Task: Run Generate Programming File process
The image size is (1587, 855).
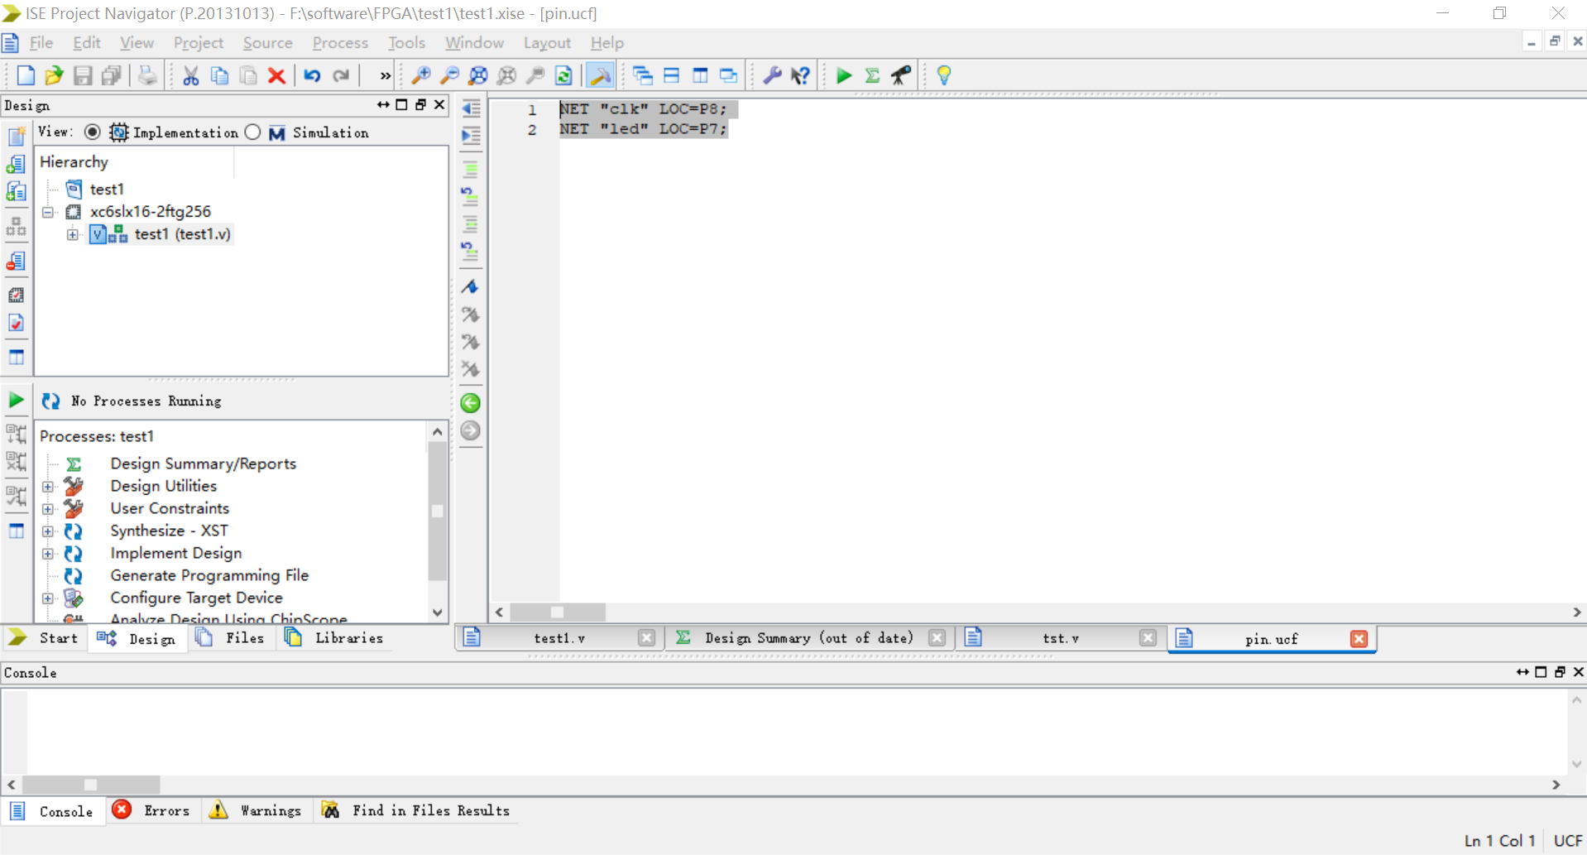Action: [209, 575]
